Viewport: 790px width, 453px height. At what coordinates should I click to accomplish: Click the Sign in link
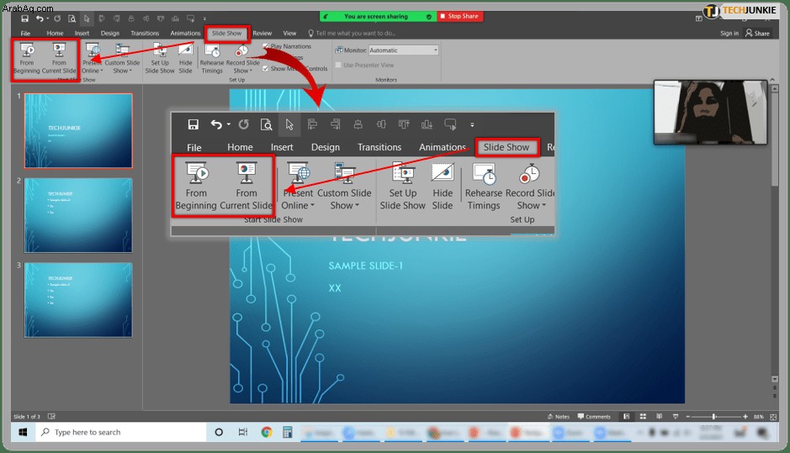[729, 34]
